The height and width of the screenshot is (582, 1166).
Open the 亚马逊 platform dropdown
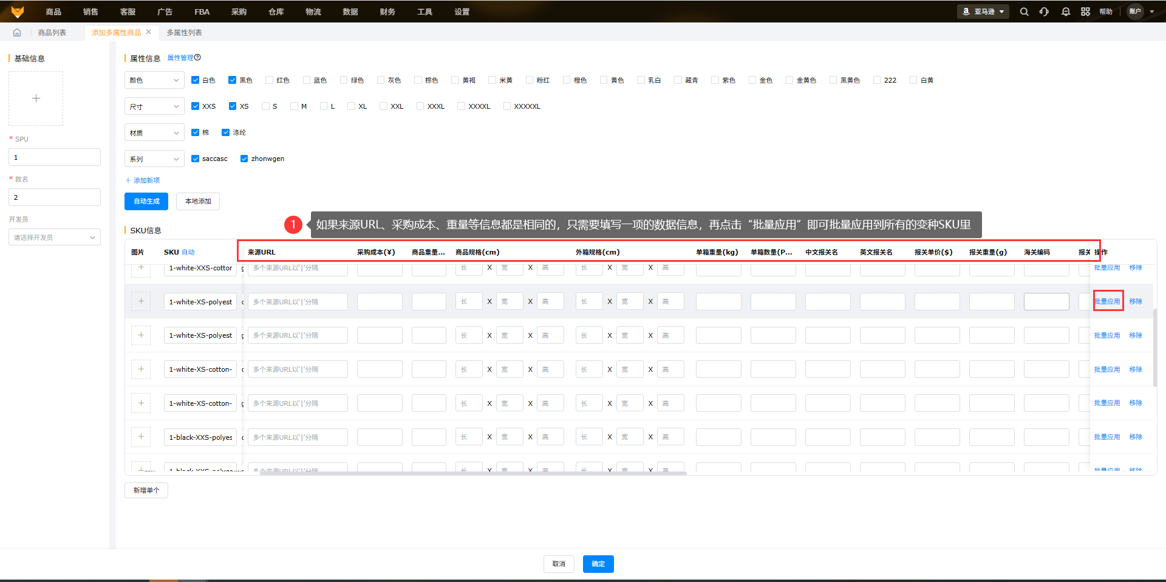[983, 12]
